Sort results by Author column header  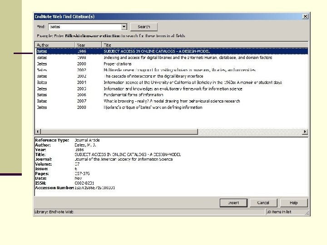[x=55, y=45]
